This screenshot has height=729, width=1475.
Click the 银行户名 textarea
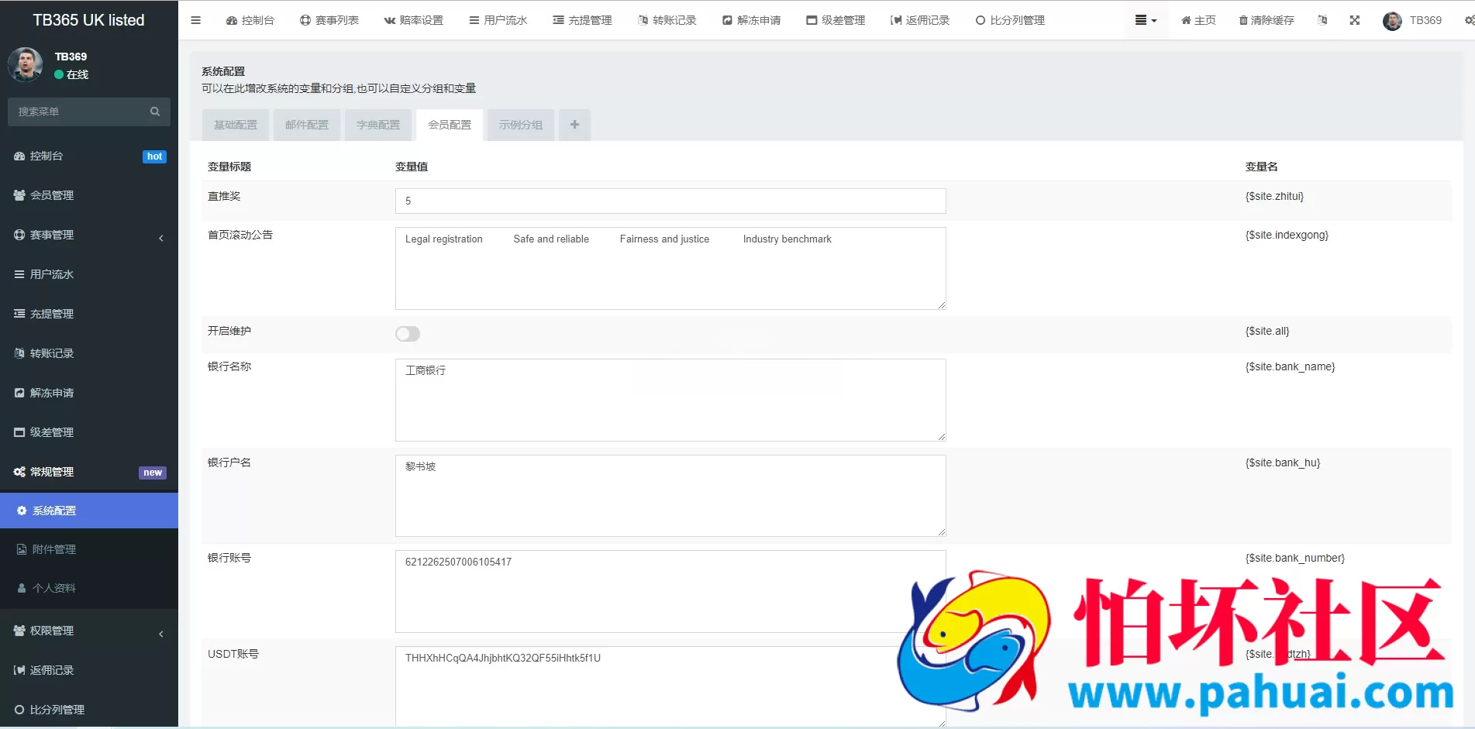tap(670, 496)
